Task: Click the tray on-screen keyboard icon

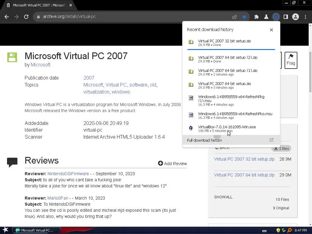Action: click(264, 231)
